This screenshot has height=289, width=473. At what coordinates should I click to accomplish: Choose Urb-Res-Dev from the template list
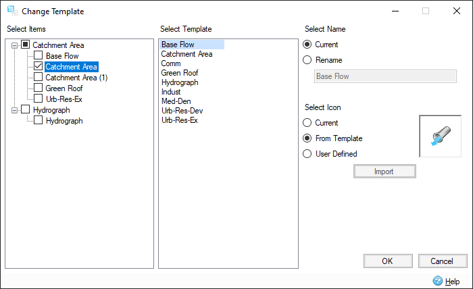182,111
